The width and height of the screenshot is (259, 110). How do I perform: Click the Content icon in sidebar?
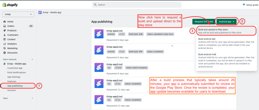click(5, 39)
